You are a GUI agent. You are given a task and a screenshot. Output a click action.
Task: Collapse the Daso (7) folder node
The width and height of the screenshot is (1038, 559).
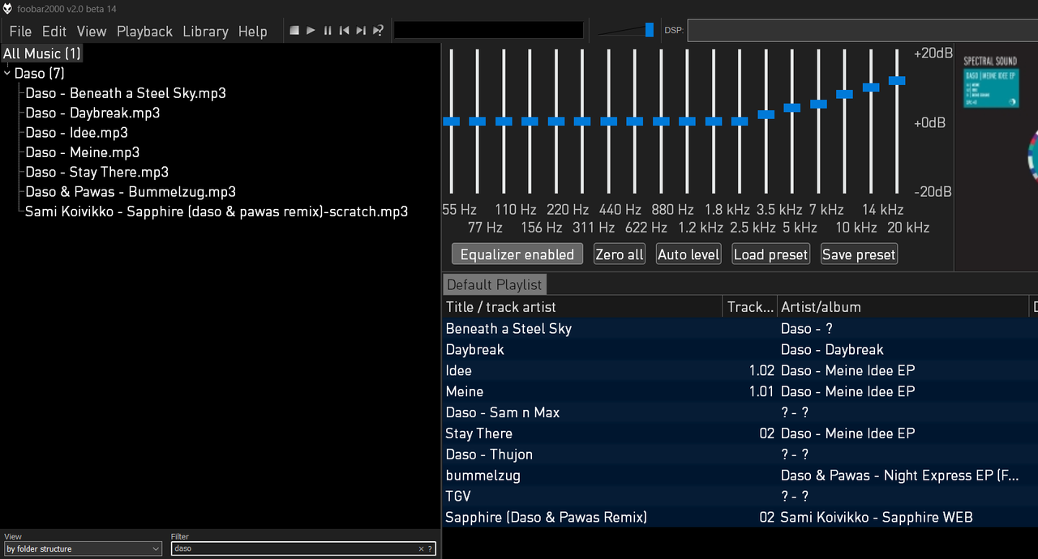(x=7, y=74)
